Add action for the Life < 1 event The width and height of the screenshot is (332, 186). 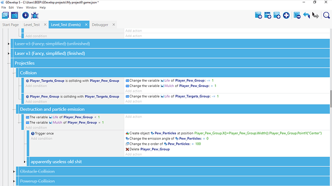[x=134, y=117]
